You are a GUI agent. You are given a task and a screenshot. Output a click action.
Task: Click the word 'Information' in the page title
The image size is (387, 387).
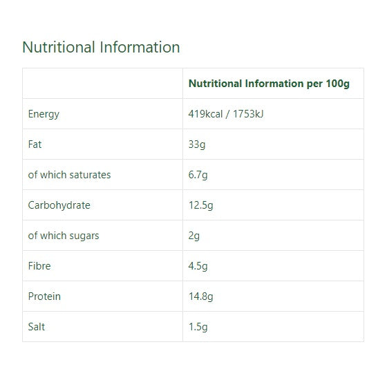tap(140, 47)
